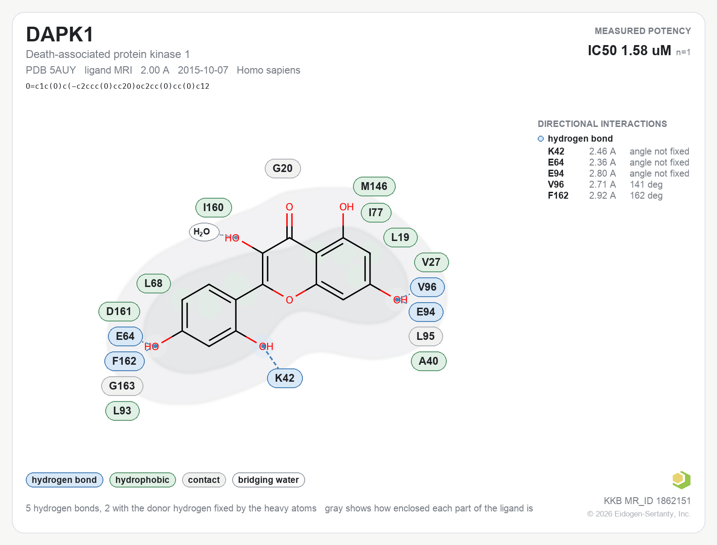717x545 pixels.
Task: Select the D161 residue label
Action: (x=119, y=311)
